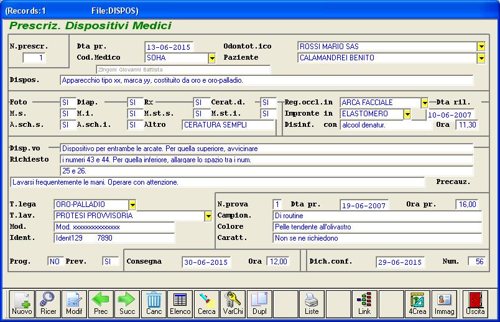Expand Impronte in ELASTOMERO dropdown
Viewport: 500px width, 322px height.
point(407,114)
